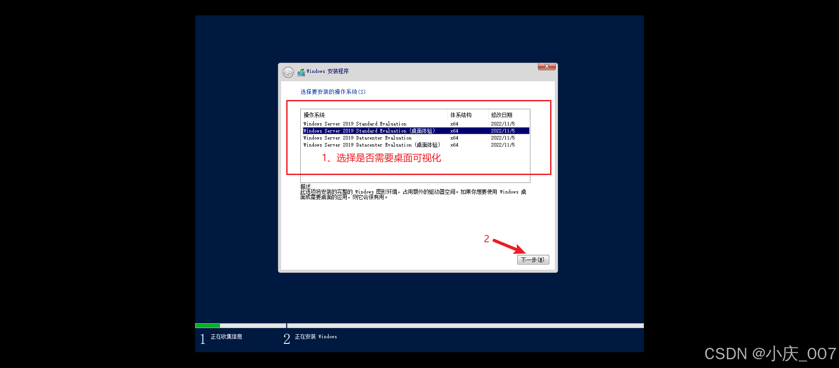Click the 体系结构 column header

468,115
